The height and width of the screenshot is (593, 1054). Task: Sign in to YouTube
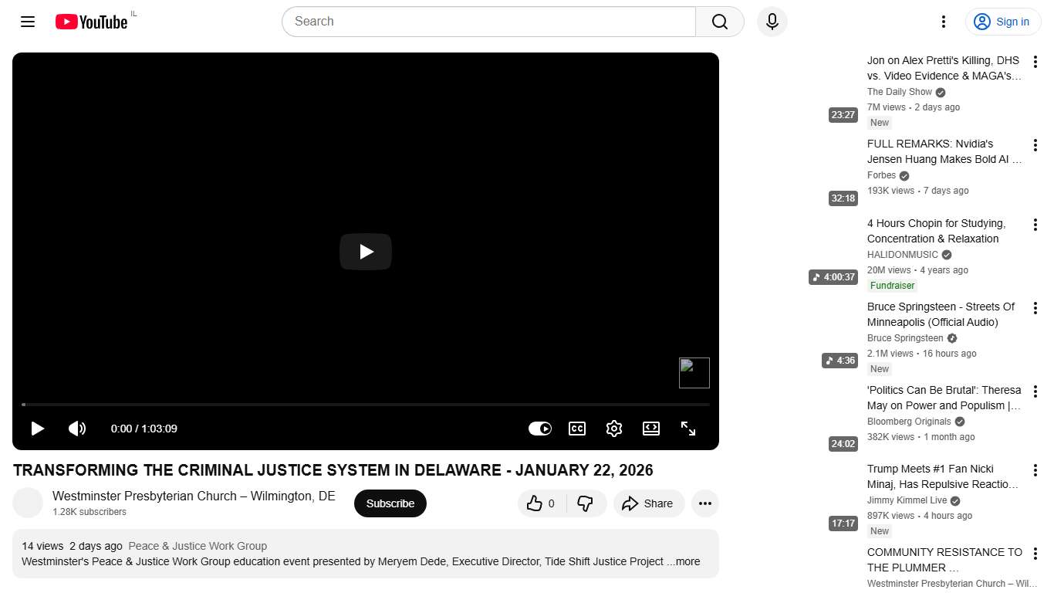(1002, 22)
